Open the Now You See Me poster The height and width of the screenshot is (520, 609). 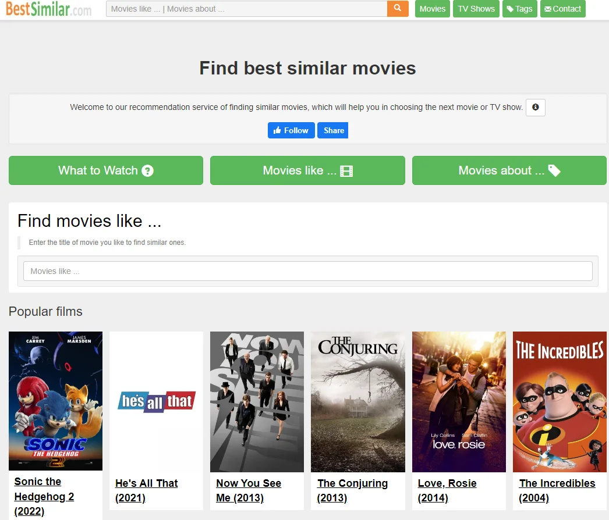click(x=257, y=401)
